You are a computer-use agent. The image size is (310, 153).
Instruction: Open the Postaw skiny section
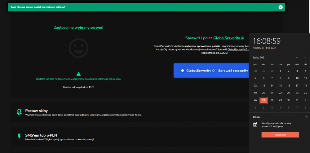tap(130, 112)
